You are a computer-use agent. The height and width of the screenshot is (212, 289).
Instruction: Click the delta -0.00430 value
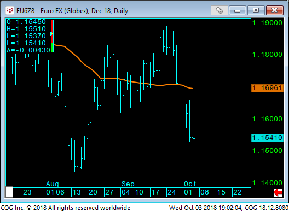[x=28, y=50]
